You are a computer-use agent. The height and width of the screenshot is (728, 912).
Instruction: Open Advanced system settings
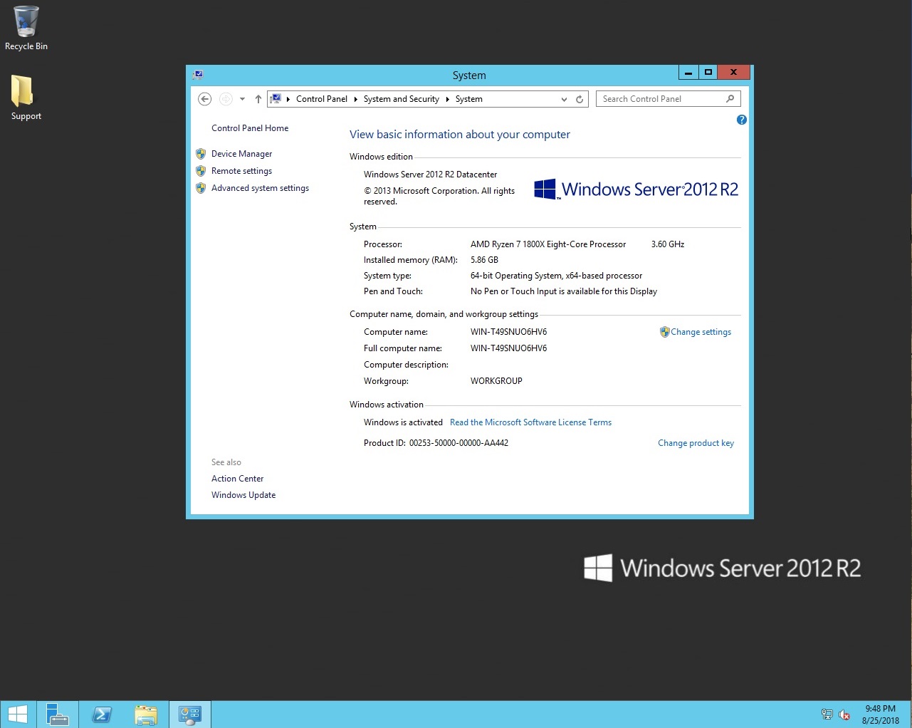tap(260, 188)
